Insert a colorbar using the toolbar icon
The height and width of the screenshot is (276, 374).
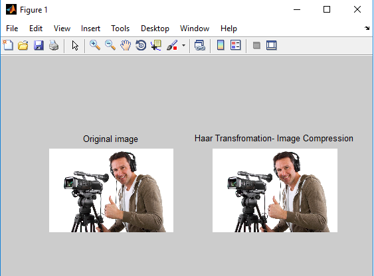coord(221,45)
